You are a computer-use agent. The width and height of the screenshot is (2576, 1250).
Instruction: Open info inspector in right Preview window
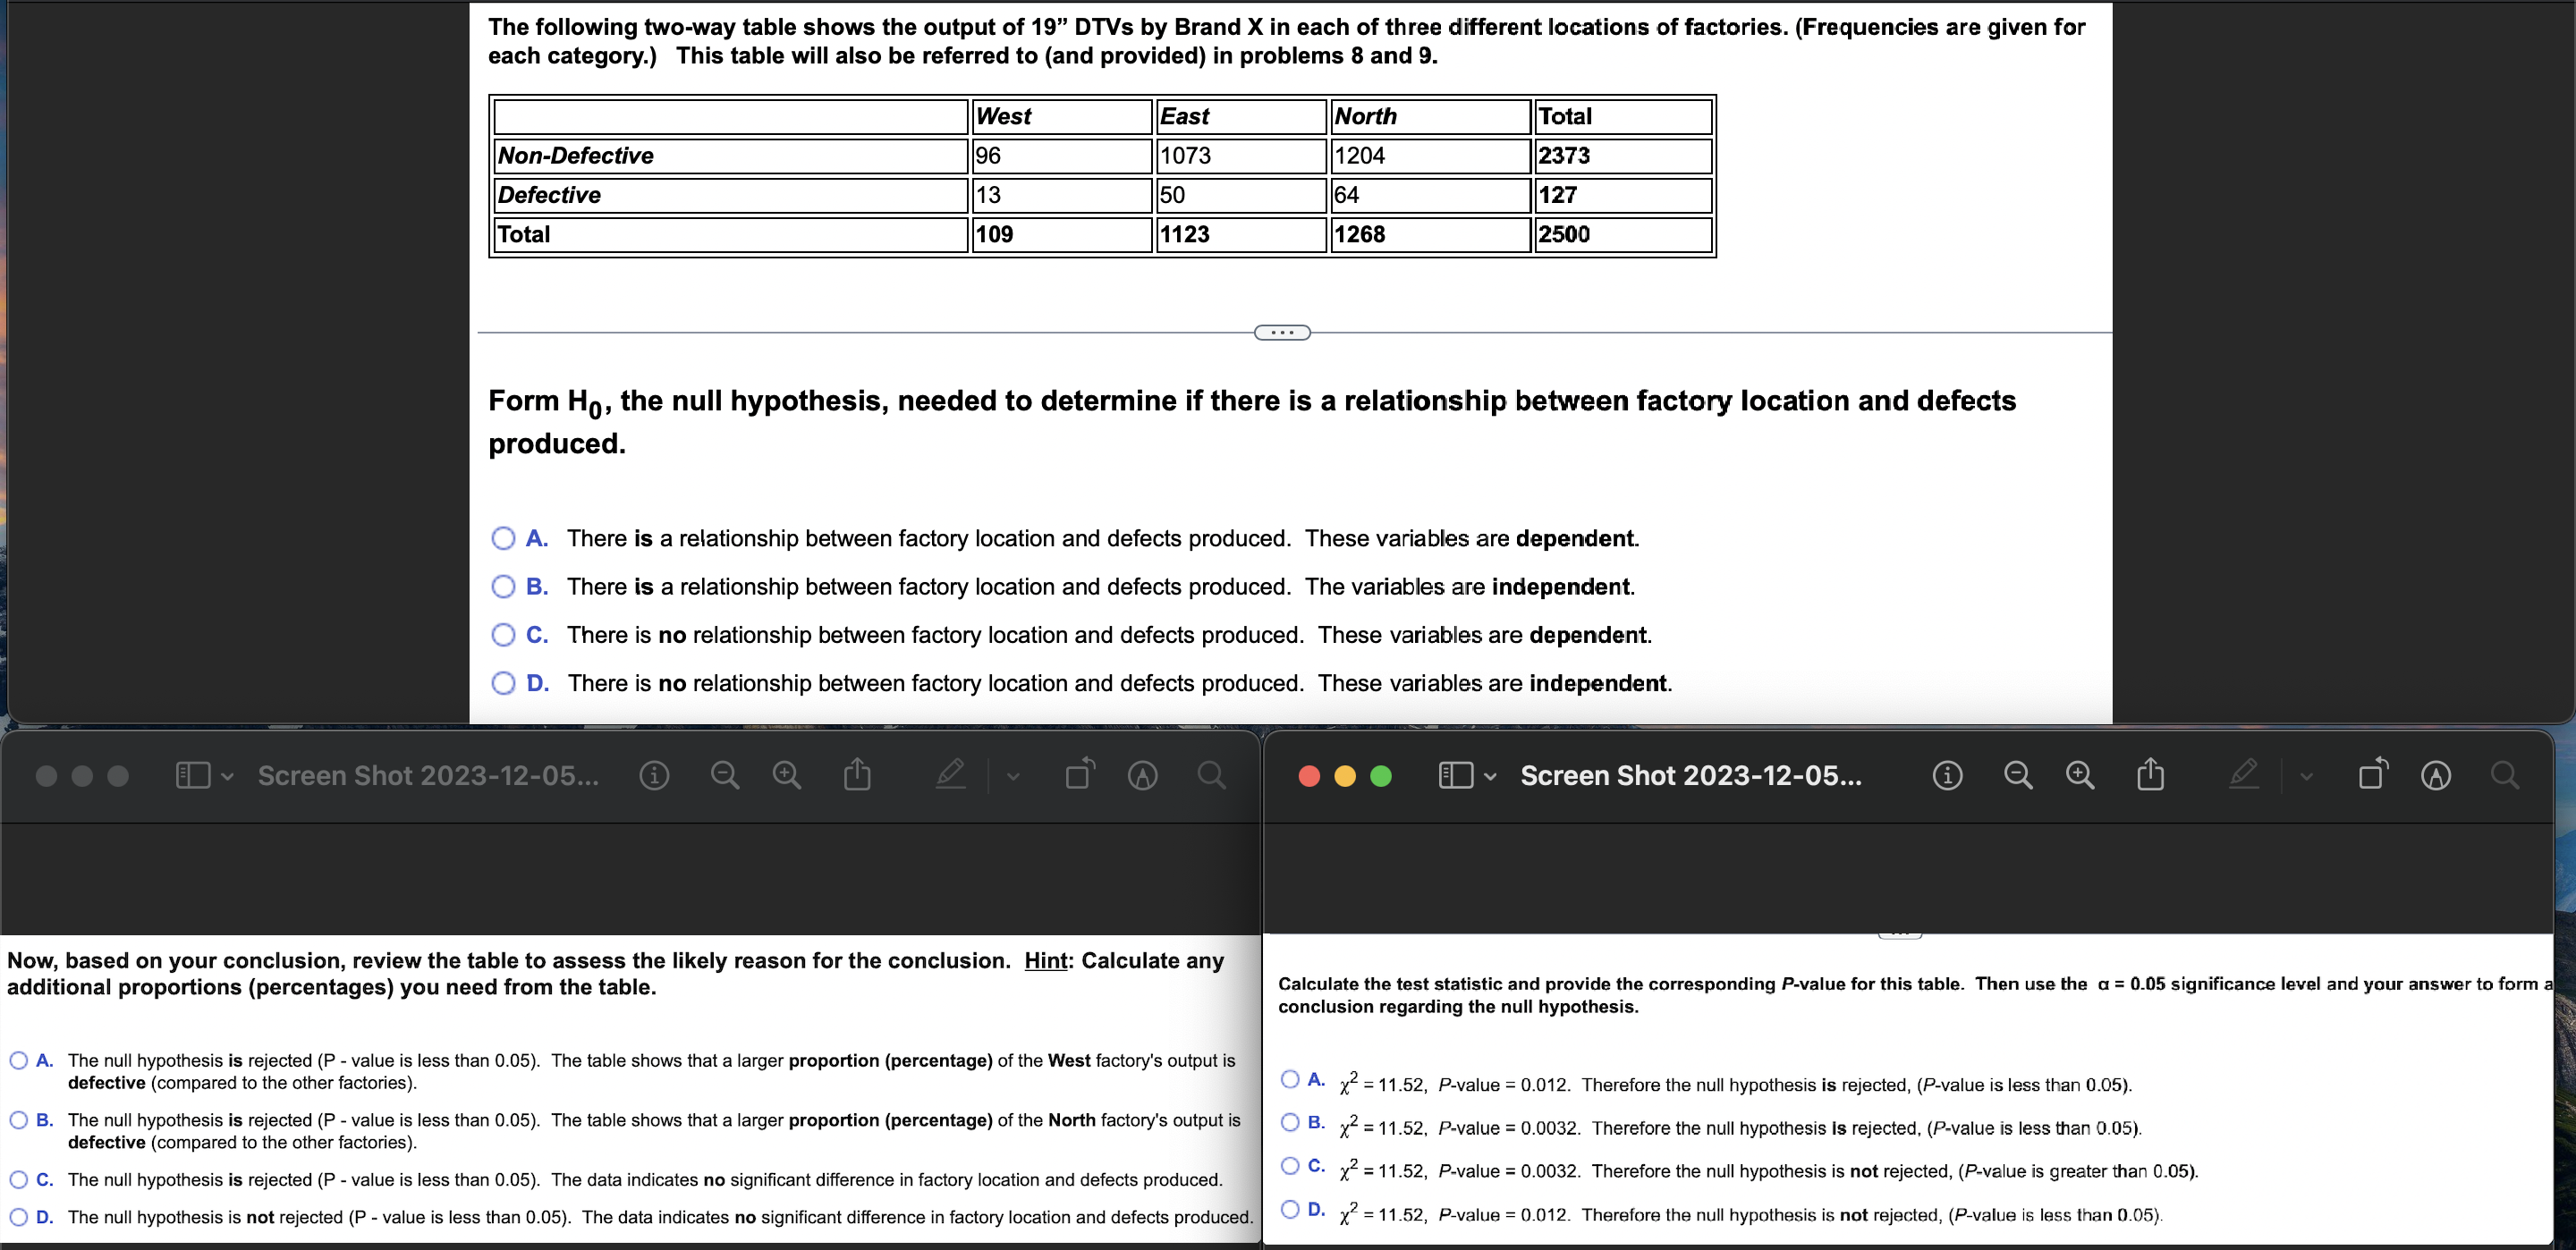1946,775
